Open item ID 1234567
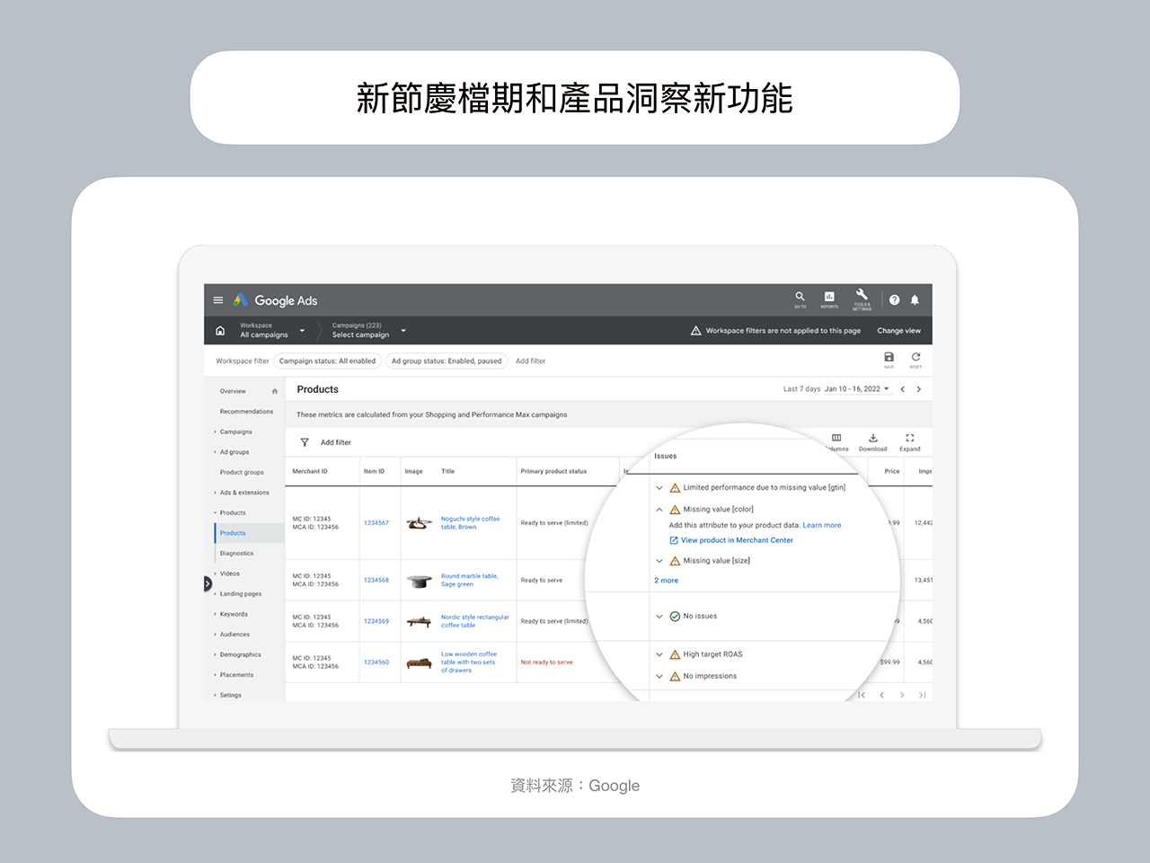The height and width of the screenshot is (863, 1150). point(376,523)
